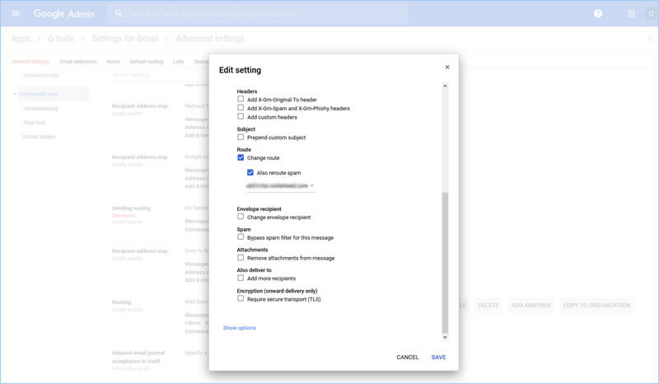Click COPY TO ORGANIZATION button
The image size is (659, 384).
pyautogui.click(x=596, y=306)
